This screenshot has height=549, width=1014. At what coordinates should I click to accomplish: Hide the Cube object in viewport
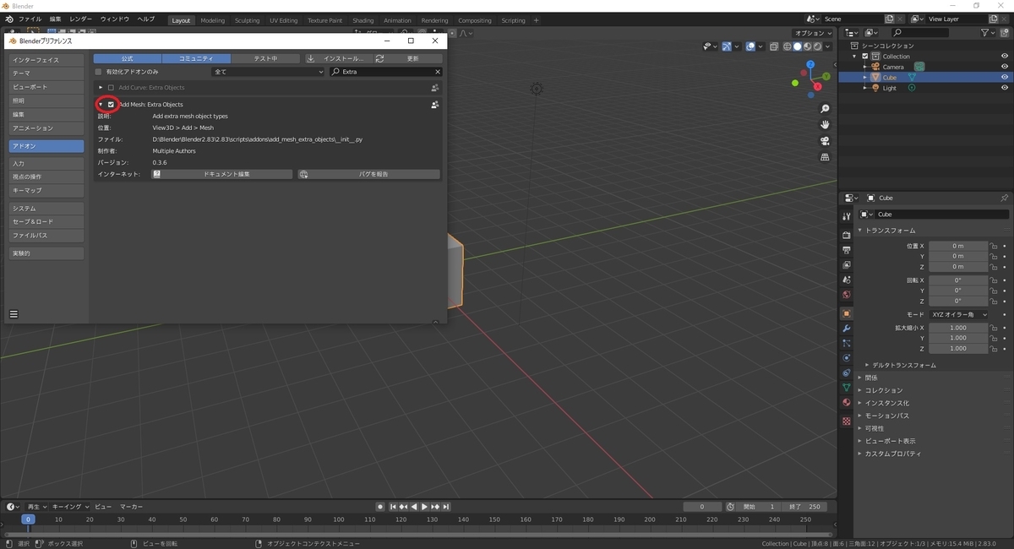(1005, 77)
